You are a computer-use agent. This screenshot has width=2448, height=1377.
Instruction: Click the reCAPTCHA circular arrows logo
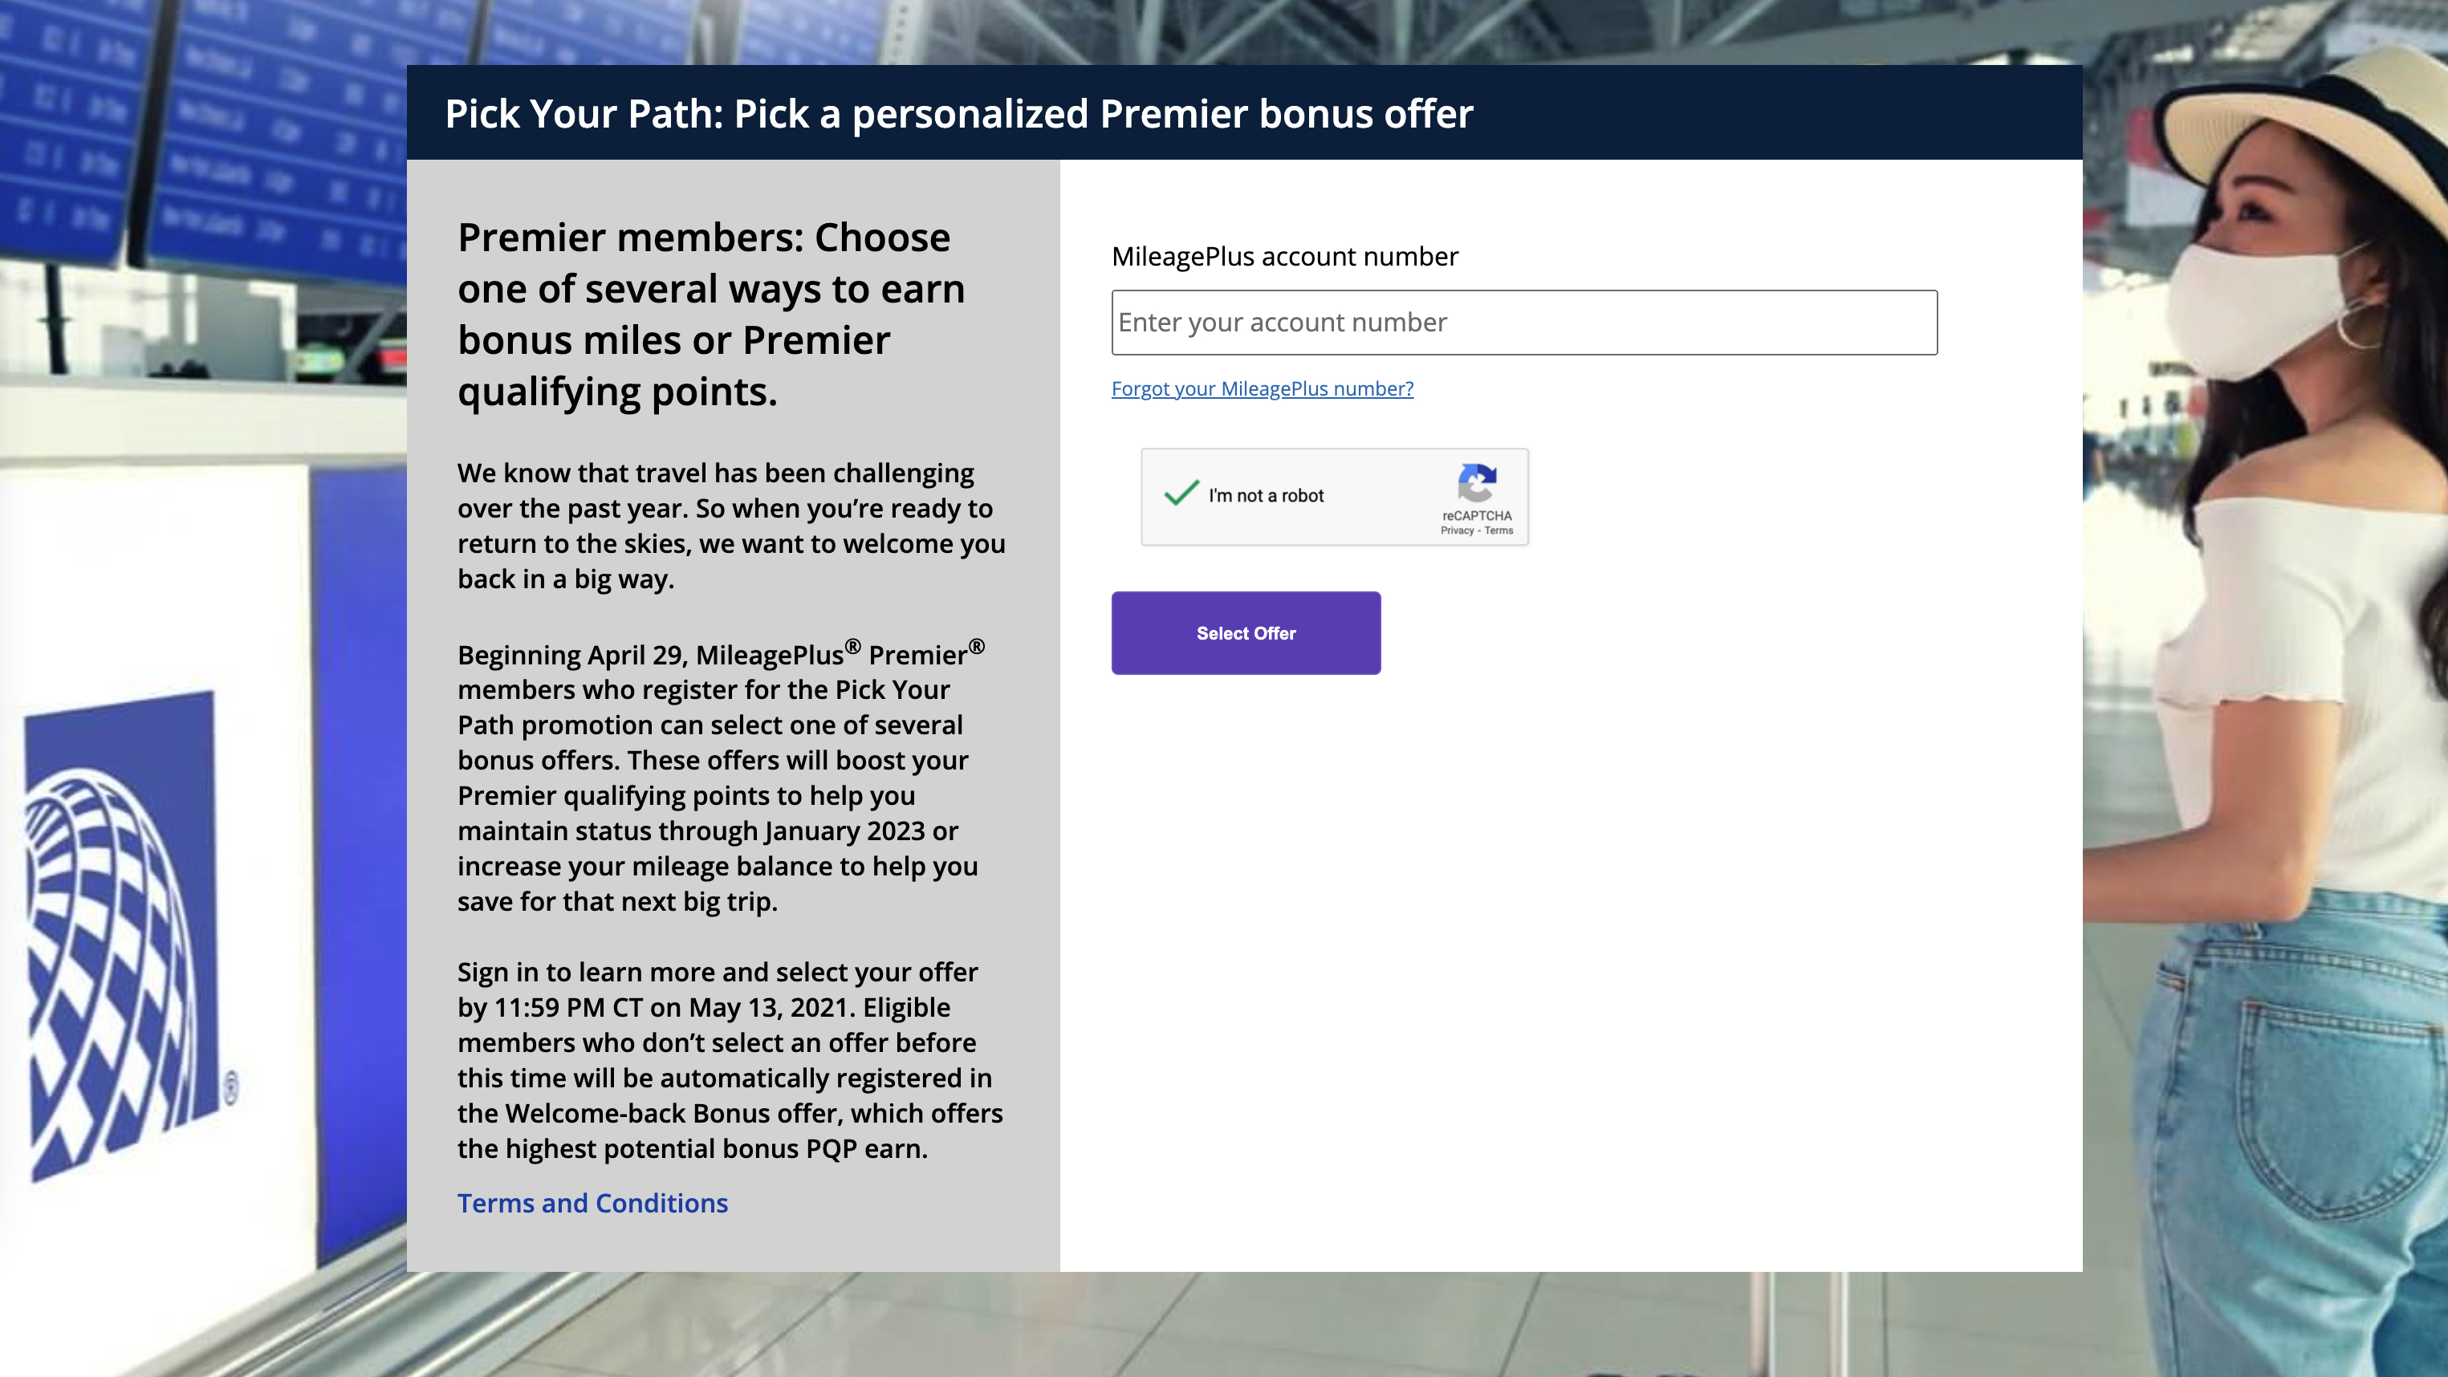coord(1477,483)
